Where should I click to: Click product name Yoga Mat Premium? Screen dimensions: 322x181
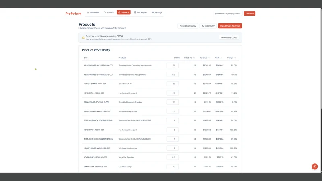pyautogui.click(x=126, y=157)
